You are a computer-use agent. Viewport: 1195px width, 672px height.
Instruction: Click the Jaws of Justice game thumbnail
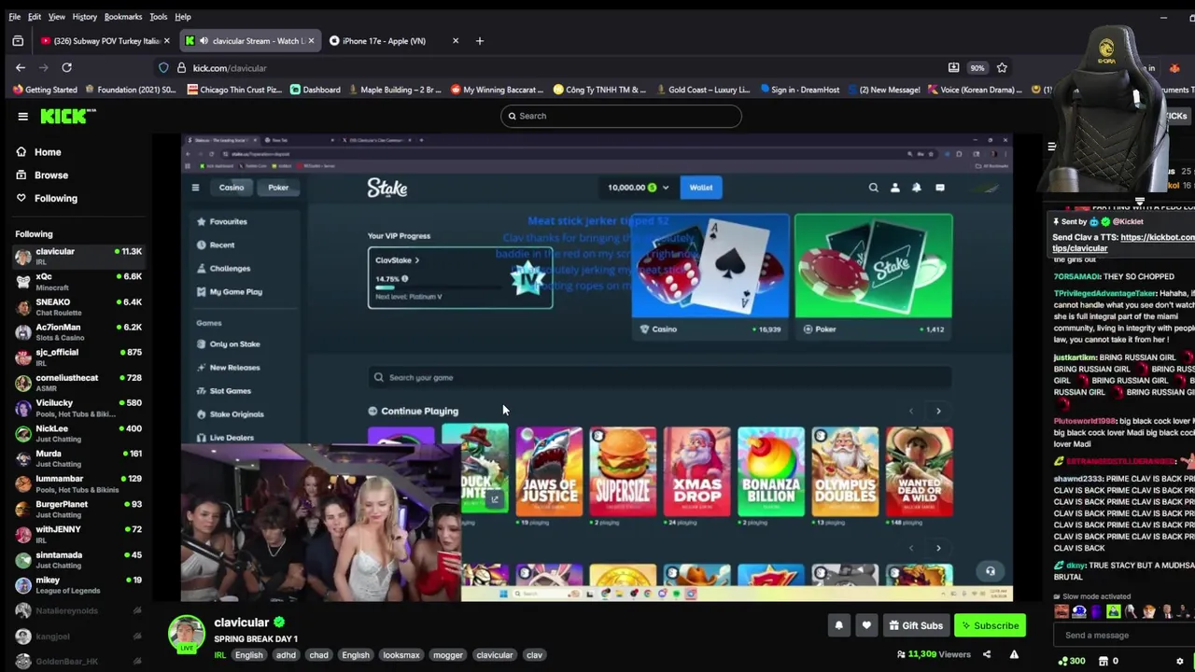coord(549,471)
